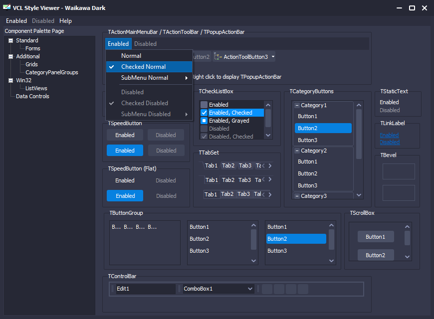Choose Normal from the open popup menu
This screenshot has height=319, width=434.
point(149,56)
